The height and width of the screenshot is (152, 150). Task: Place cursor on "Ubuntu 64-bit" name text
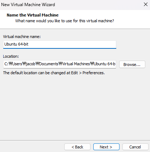16,44
